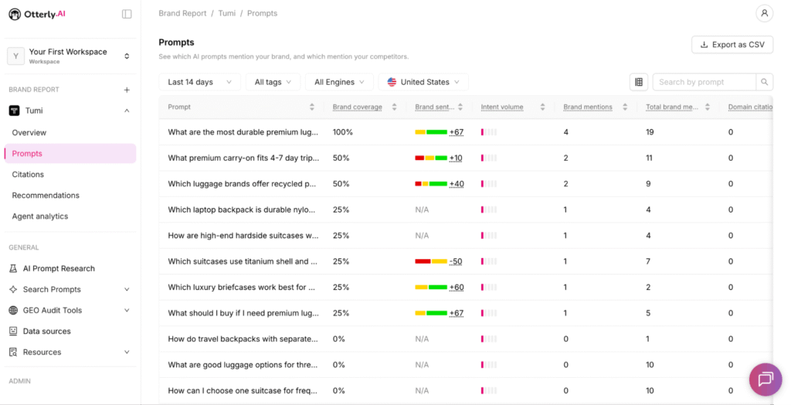Click the +60 sentiment score for luxury briefcases
The image size is (791, 405).
[457, 288]
